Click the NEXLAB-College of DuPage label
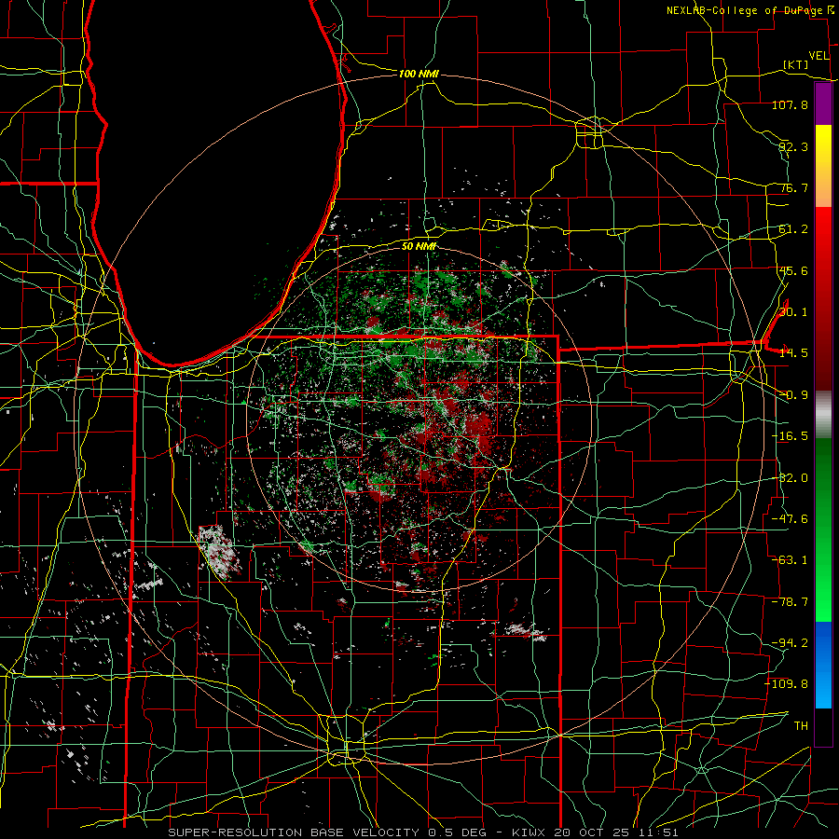 point(745,10)
